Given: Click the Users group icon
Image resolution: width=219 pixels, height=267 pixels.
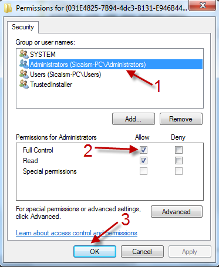Looking at the screenshot, I should [24, 75].
